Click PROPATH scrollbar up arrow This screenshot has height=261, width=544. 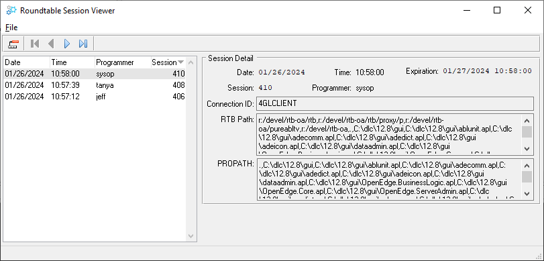[x=527, y=166]
